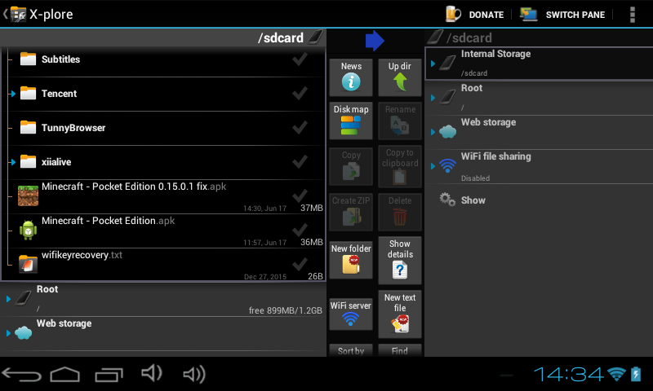Mark the TunnyBrowser folder checkmark
The image size is (653, 391).
tap(300, 128)
